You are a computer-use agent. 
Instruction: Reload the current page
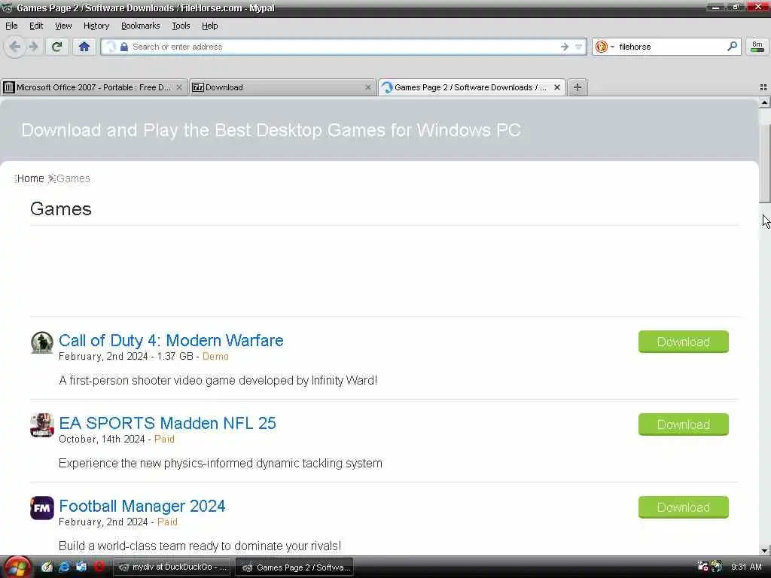pyautogui.click(x=56, y=47)
